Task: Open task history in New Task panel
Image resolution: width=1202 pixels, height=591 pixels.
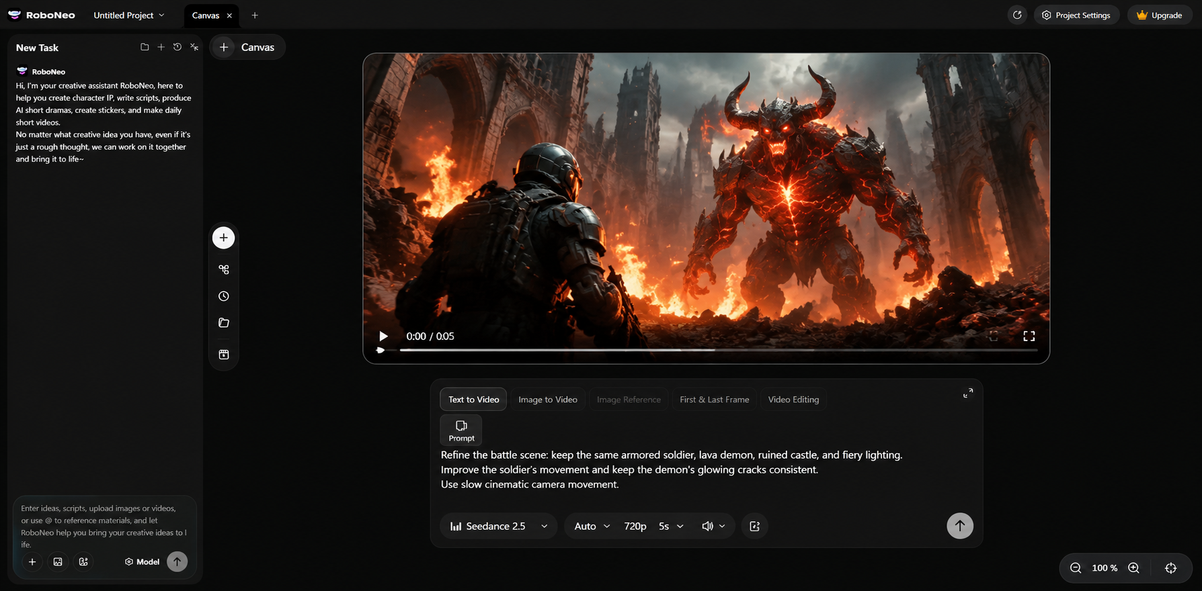Action: (x=177, y=47)
